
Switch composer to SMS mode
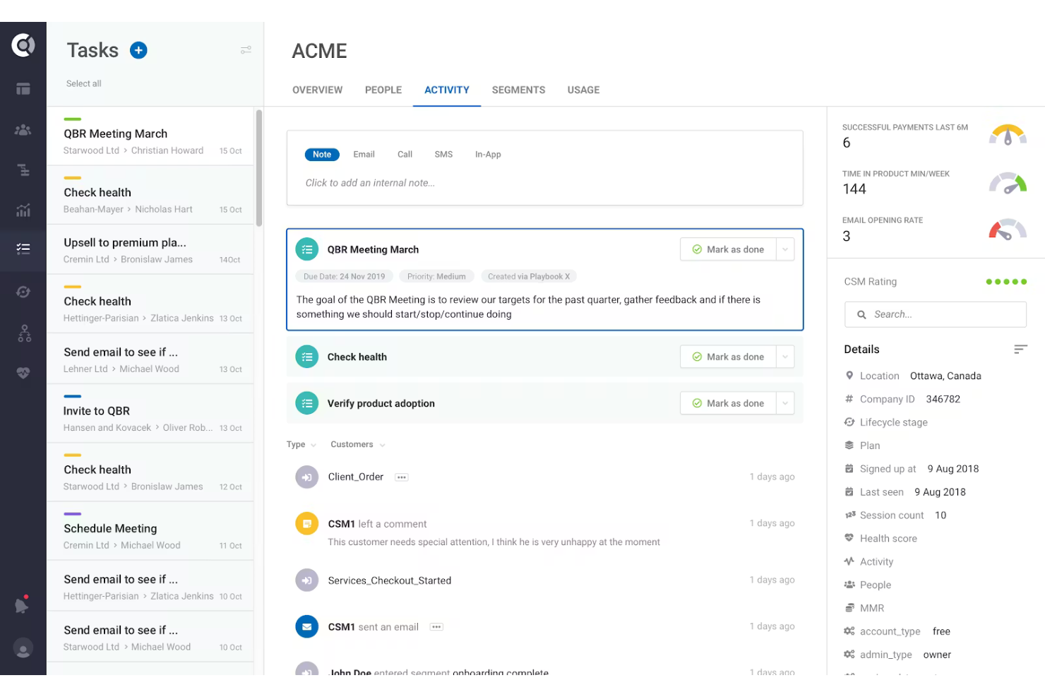point(443,154)
